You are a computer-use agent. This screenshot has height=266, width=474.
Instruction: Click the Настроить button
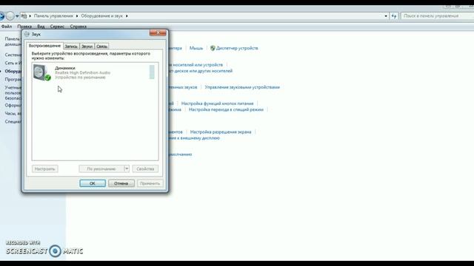tap(44, 169)
